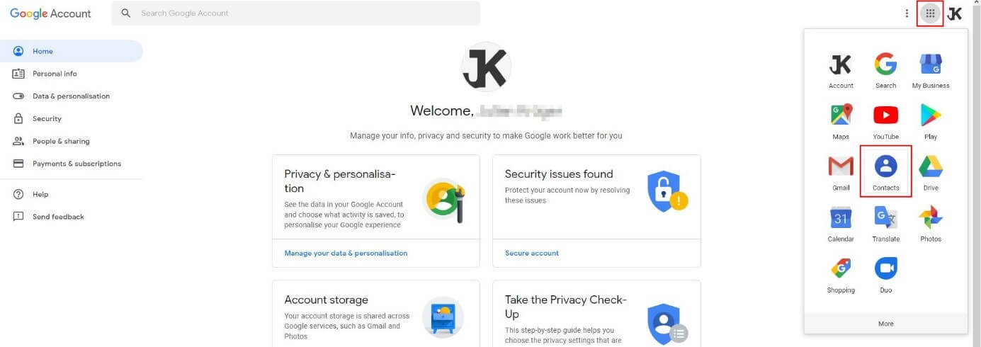The height and width of the screenshot is (347, 981).
Task: Launch Google Translate app
Action: 885,221
